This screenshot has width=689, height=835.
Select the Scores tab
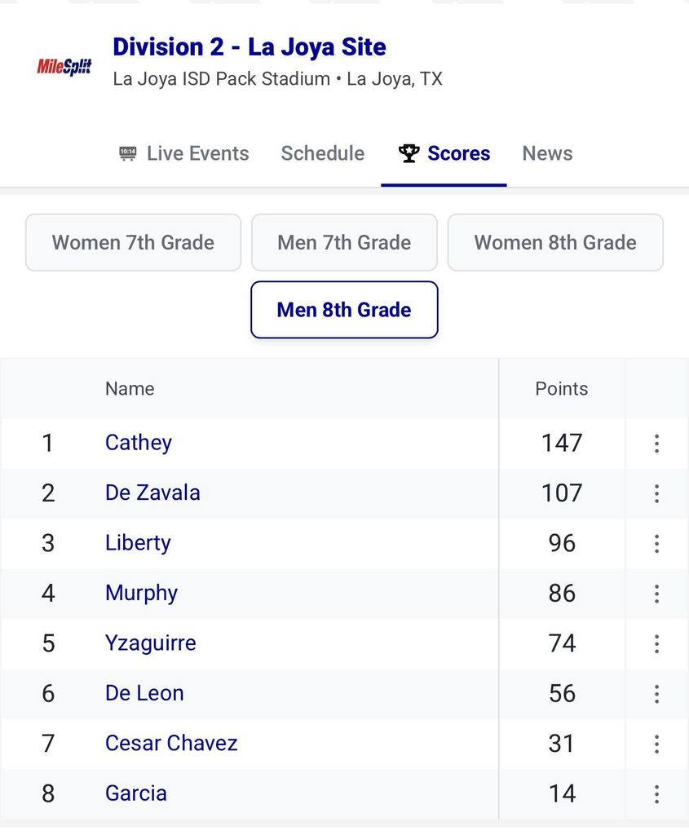pyautogui.click(x=444, y=153)
